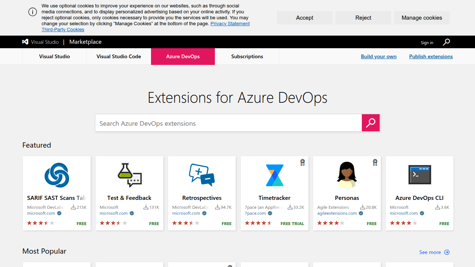Click microsoft.com domain on Retrospectives card
This screenshot has height=267, width=475.
click(x=186, y=213)
